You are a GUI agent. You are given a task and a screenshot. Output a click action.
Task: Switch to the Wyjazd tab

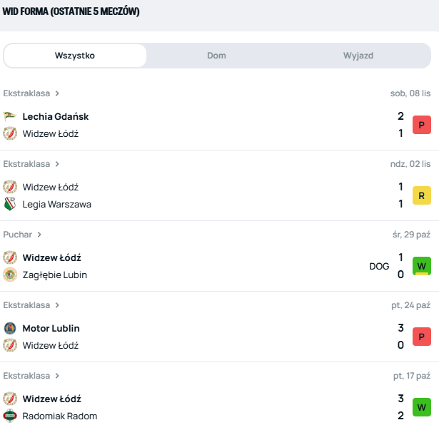pyautogui.click(x=358, y=56)
